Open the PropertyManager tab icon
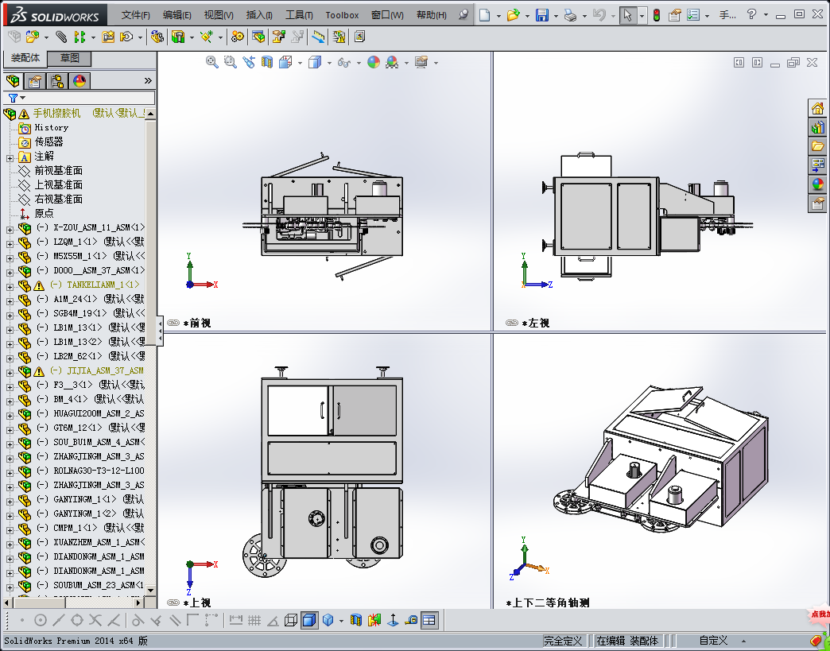Screen dimensions: 830x651 (35, 80)
